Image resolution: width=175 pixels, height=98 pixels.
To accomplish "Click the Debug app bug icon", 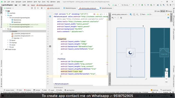I will click(142, 5).
